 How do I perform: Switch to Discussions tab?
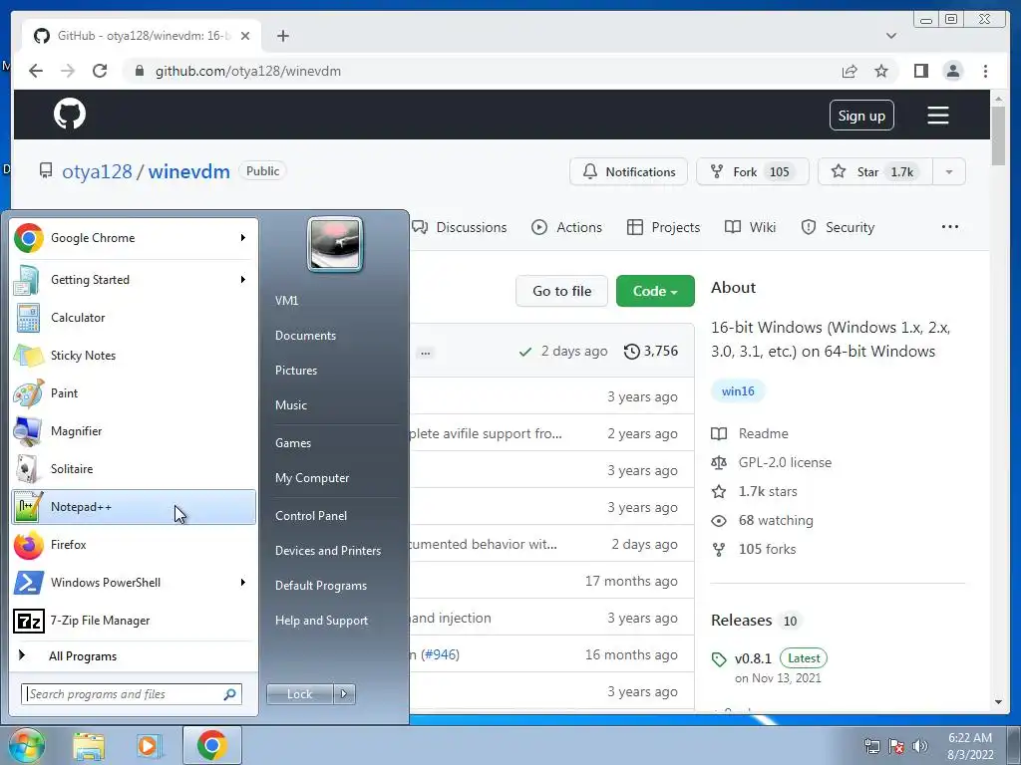(460, 228)
